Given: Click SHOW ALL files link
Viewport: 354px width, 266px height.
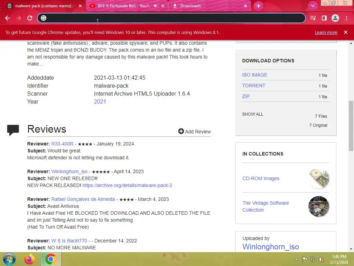Looking at the screenshot, I should point(253,114).
